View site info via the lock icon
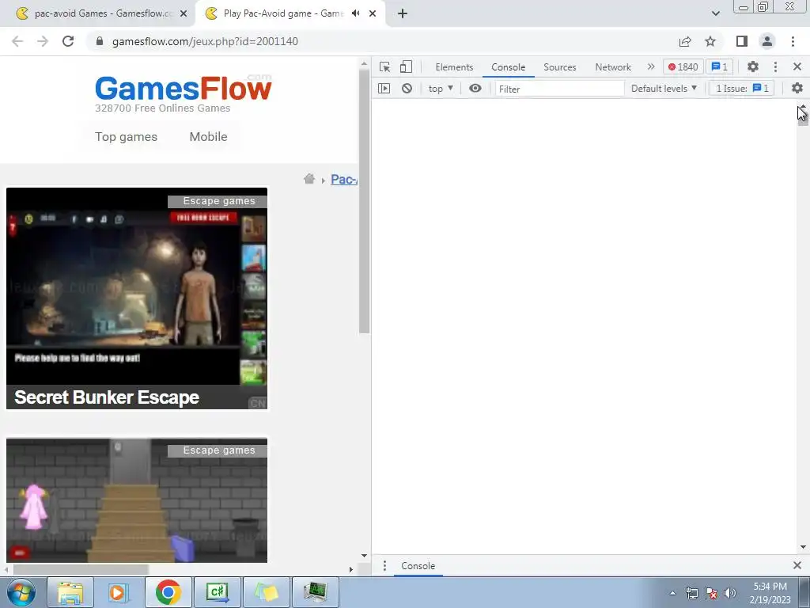 [100, 41]
